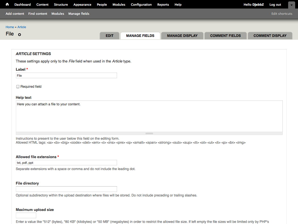Focus the Label text field
This screenshot has width=298, height=224.
pos(66,76)
